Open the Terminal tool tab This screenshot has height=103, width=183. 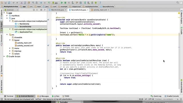[x=9, y=96]
